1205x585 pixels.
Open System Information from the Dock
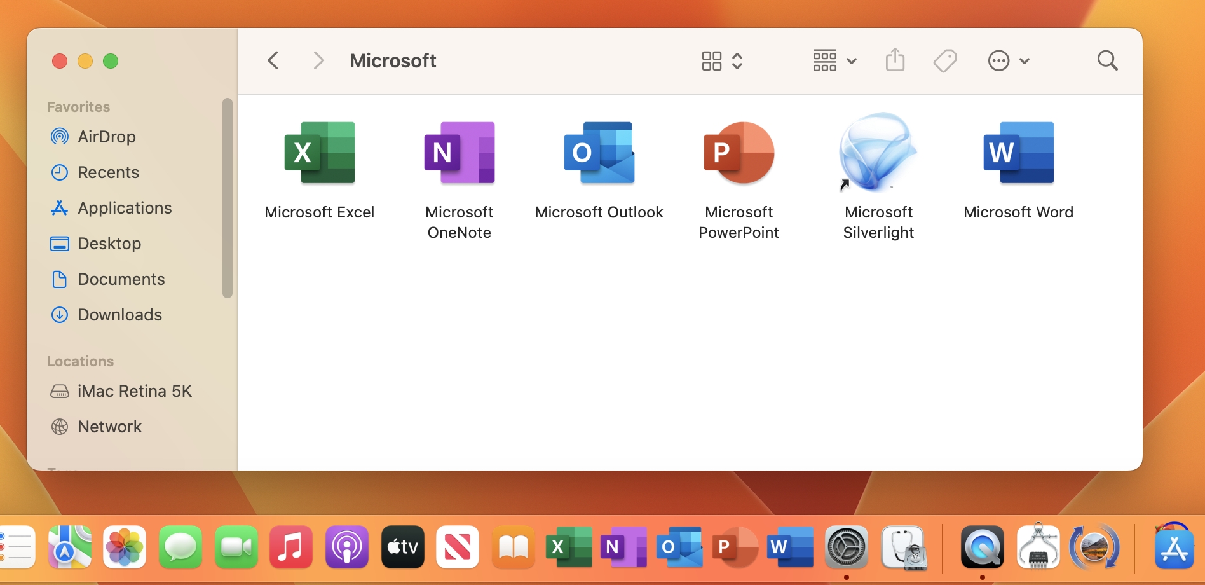tap(1038, 546)
